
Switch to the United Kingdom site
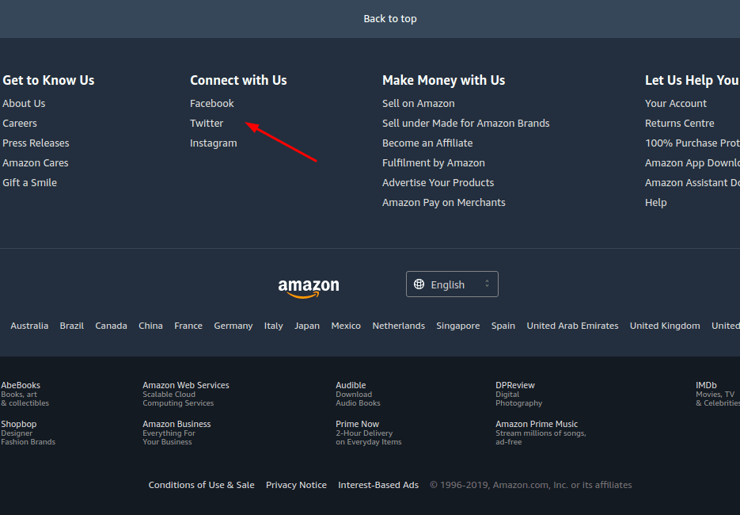pos(665,326)
